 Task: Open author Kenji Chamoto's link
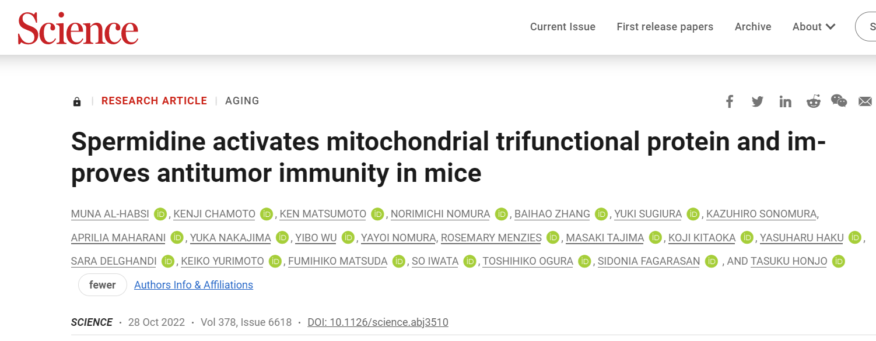(x=215, y=214)
